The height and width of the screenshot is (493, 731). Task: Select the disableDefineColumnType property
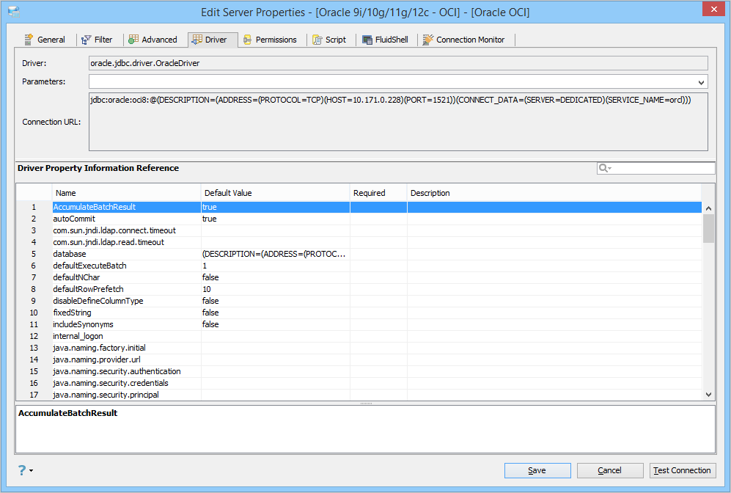[x=359, y=301]
